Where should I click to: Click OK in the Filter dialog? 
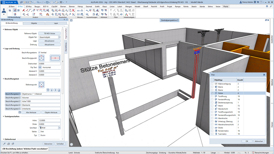coord(247,141)
